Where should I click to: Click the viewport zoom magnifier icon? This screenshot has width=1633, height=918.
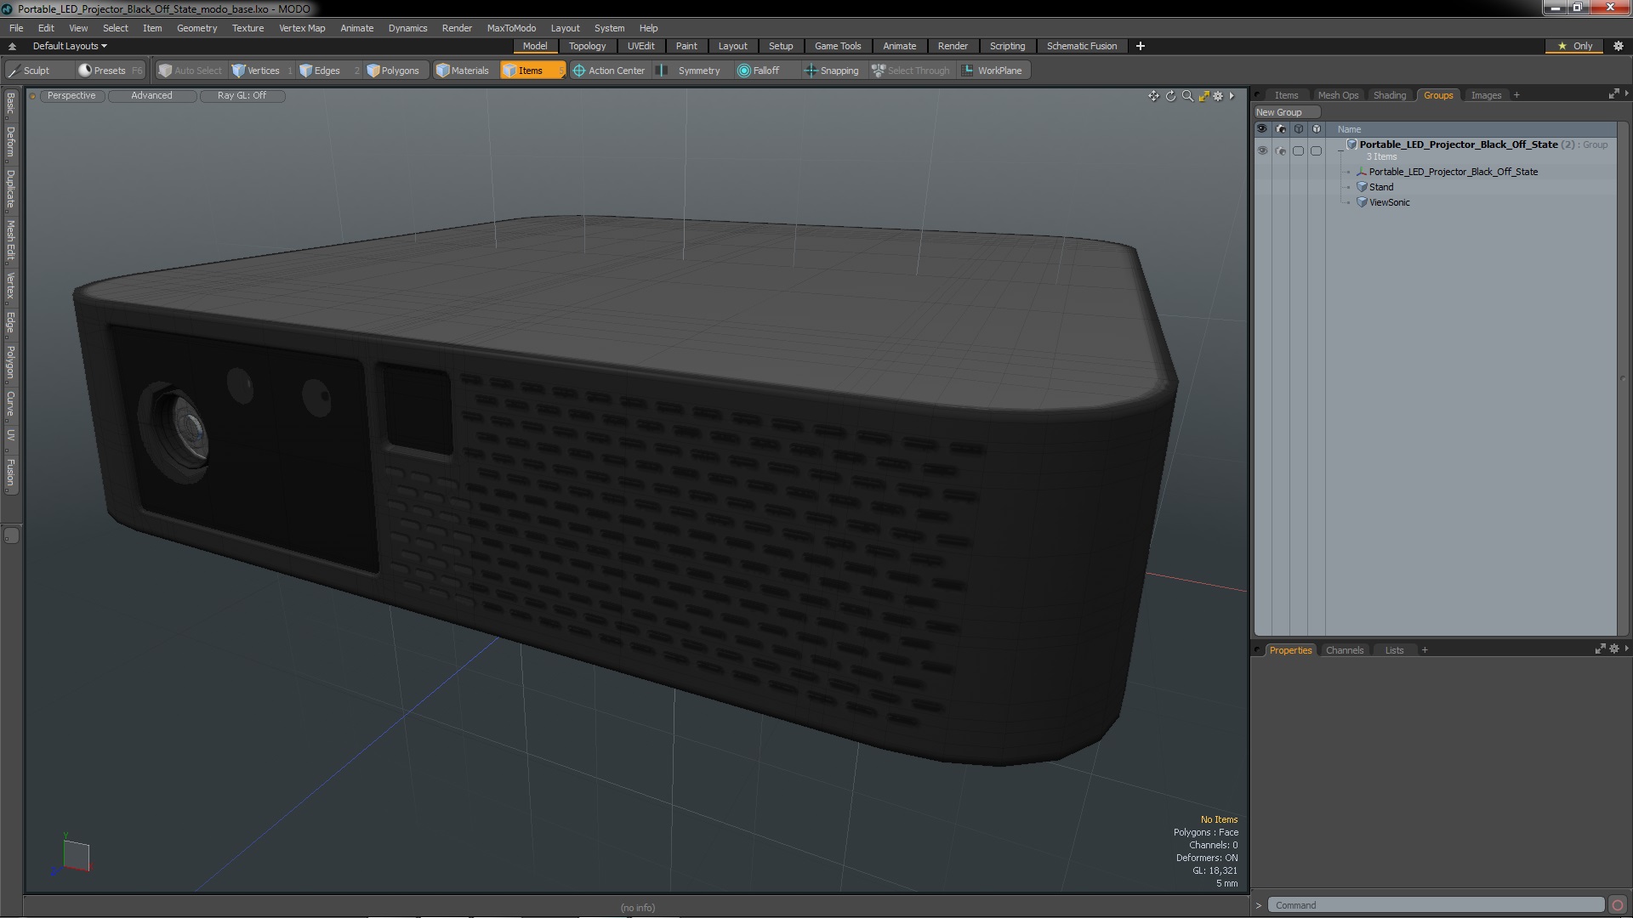1187,96
